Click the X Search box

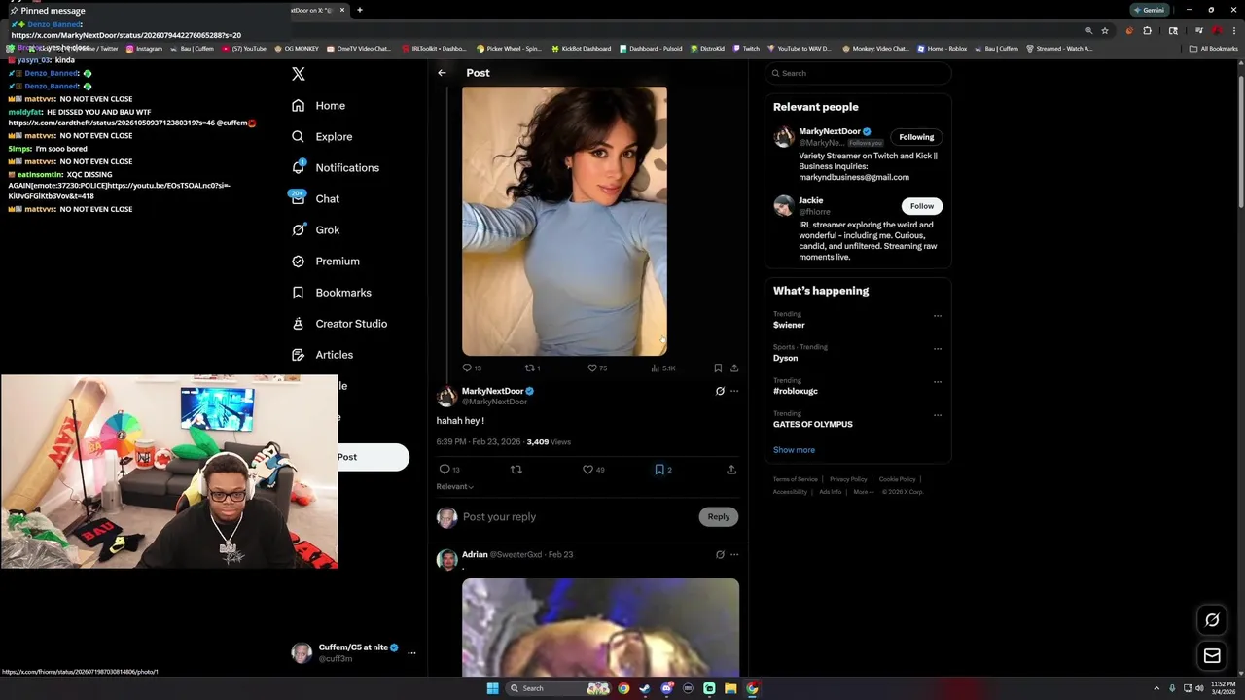point(858,73)
